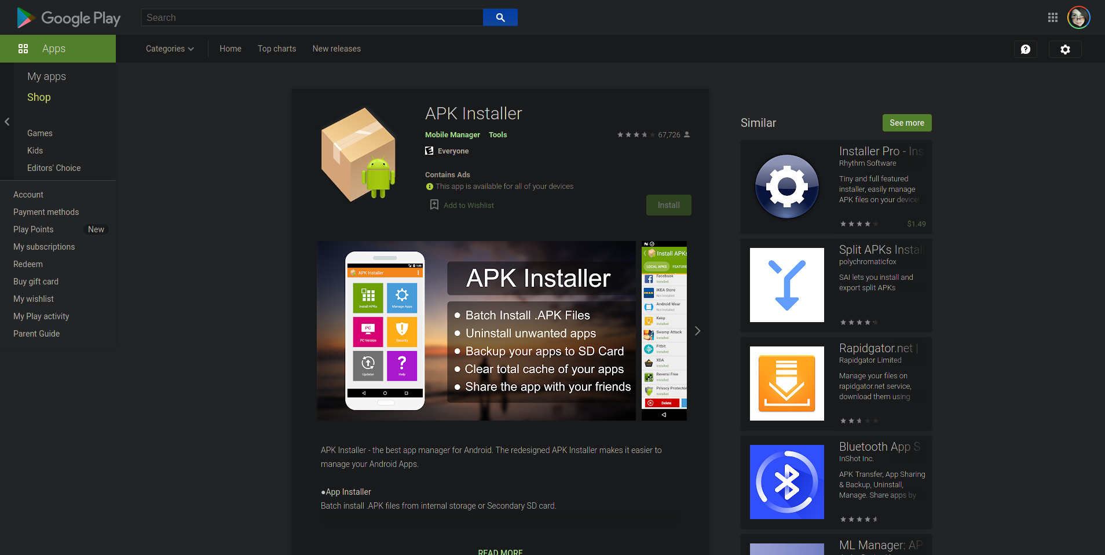
Task: Open the Google apps grid
Action: pyautogui.click(x=1053, y=17)
